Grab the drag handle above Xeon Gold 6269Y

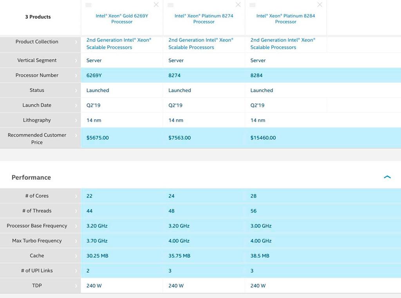coord(89,5)
